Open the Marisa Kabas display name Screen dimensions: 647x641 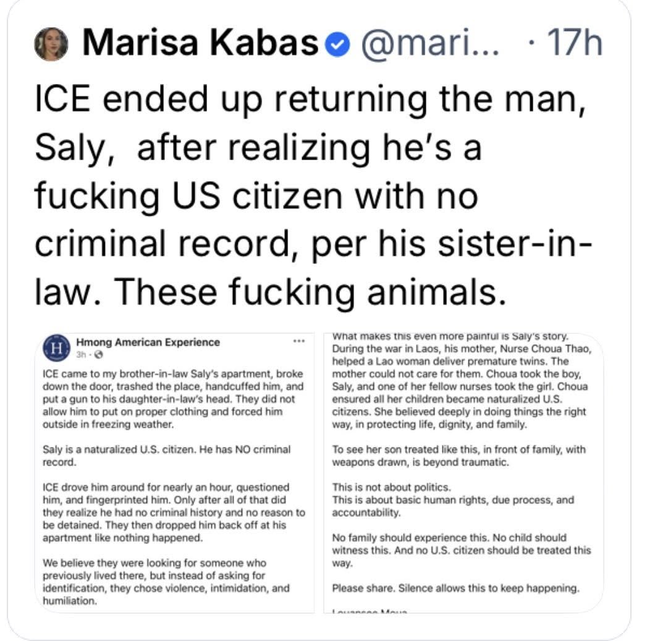pos(200,44)
